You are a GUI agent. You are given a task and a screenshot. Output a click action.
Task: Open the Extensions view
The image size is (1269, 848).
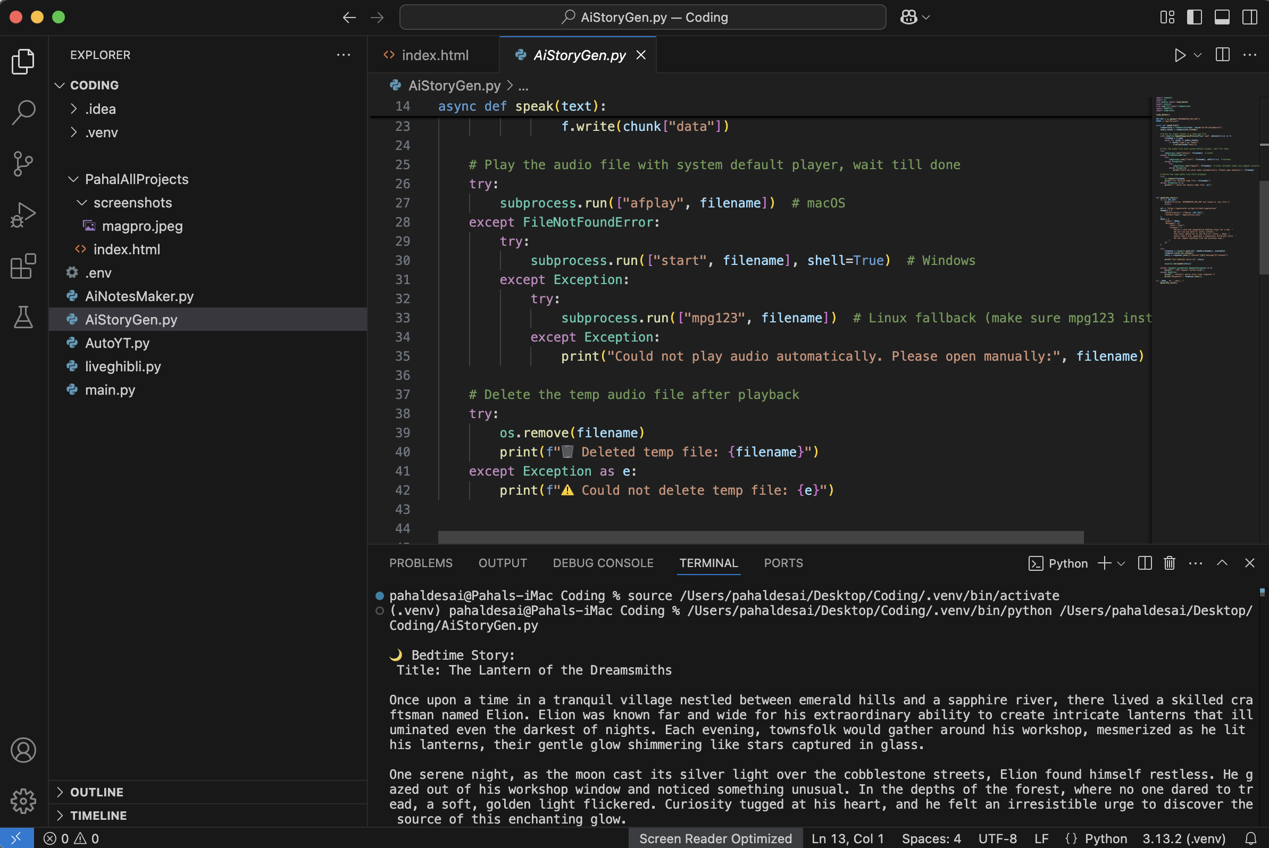(23, 266)
